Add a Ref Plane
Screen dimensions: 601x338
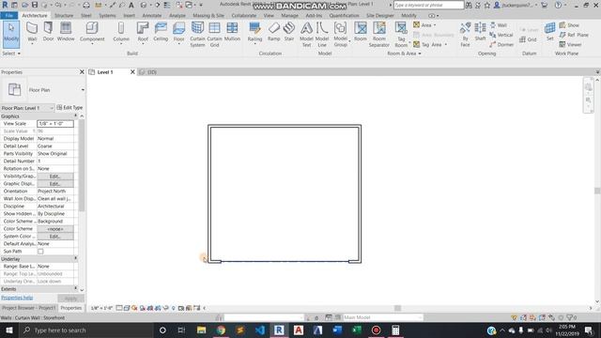click(x=574, y=35)
